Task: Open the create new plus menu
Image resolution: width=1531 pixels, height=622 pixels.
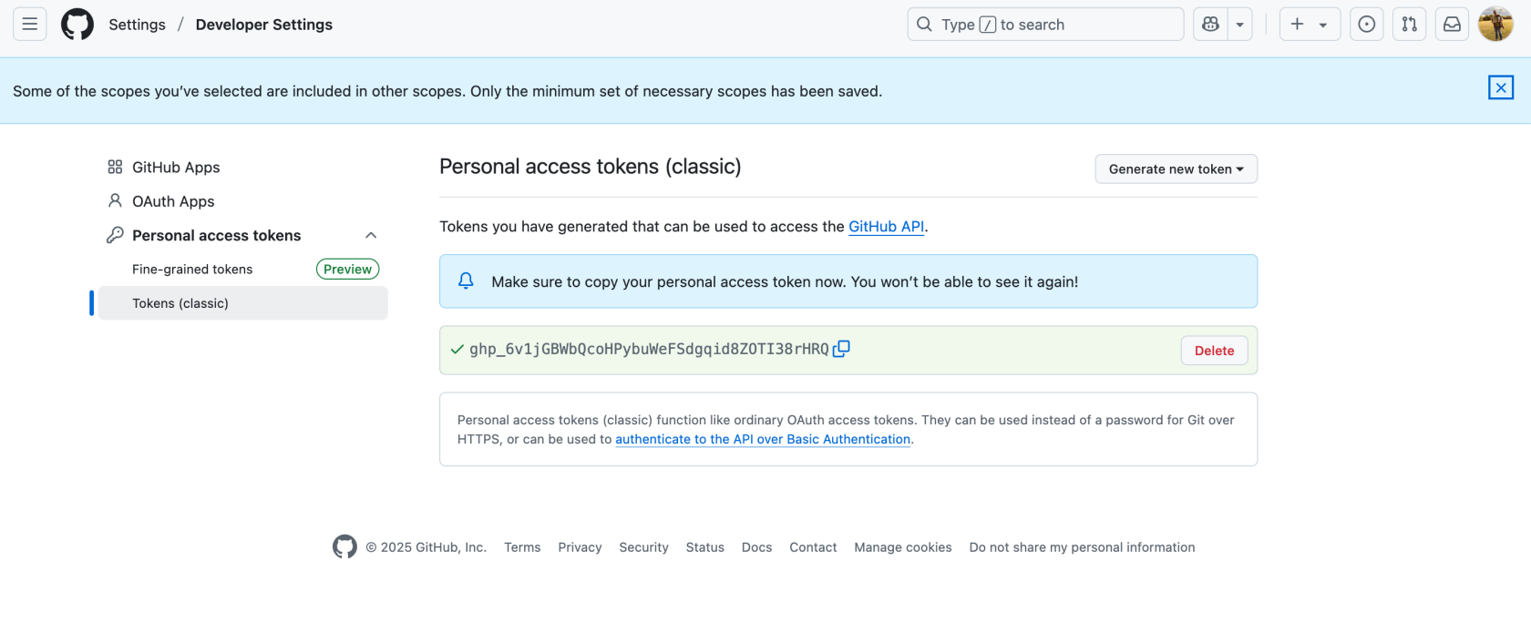Action: click(x=1310, y=25)
